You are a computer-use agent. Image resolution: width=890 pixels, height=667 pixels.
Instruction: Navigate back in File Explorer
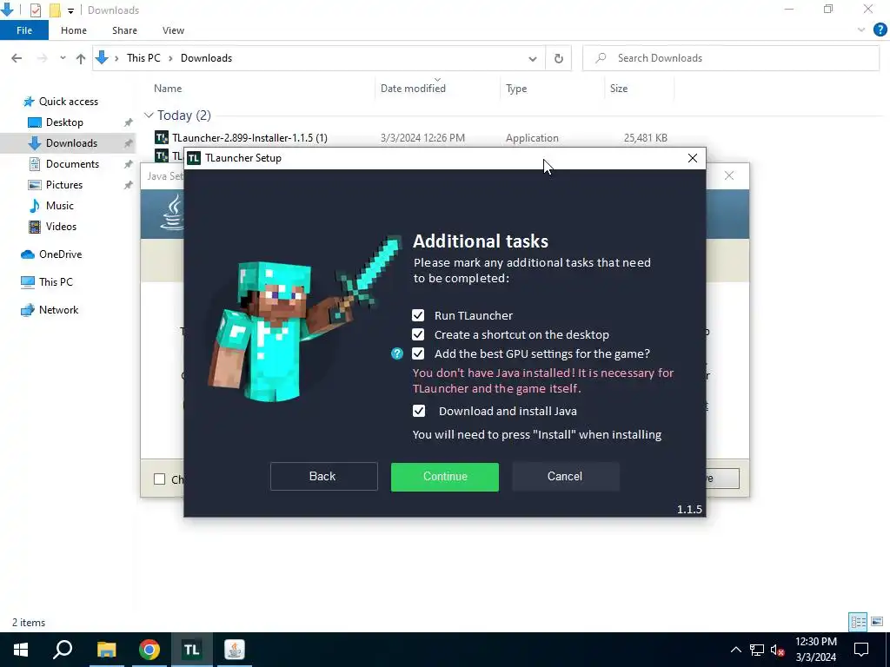tap(17, 58)
